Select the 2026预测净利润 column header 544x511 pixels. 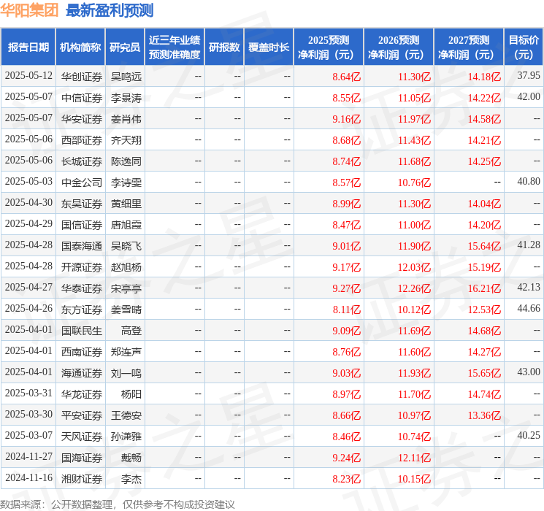398,47
